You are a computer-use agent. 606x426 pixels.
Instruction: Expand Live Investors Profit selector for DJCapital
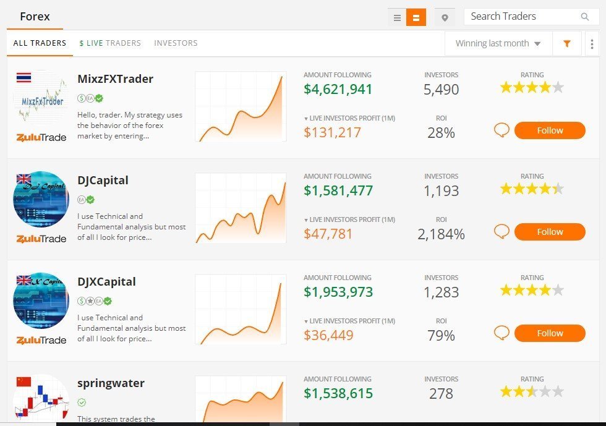(349, 219)
